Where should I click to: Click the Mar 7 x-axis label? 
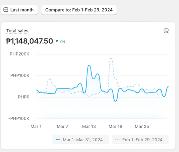click(62, 126)
